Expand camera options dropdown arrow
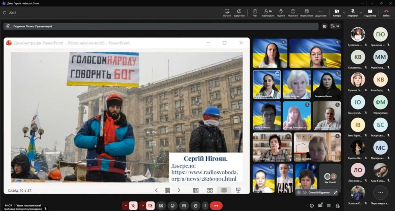 coord(344,12)
